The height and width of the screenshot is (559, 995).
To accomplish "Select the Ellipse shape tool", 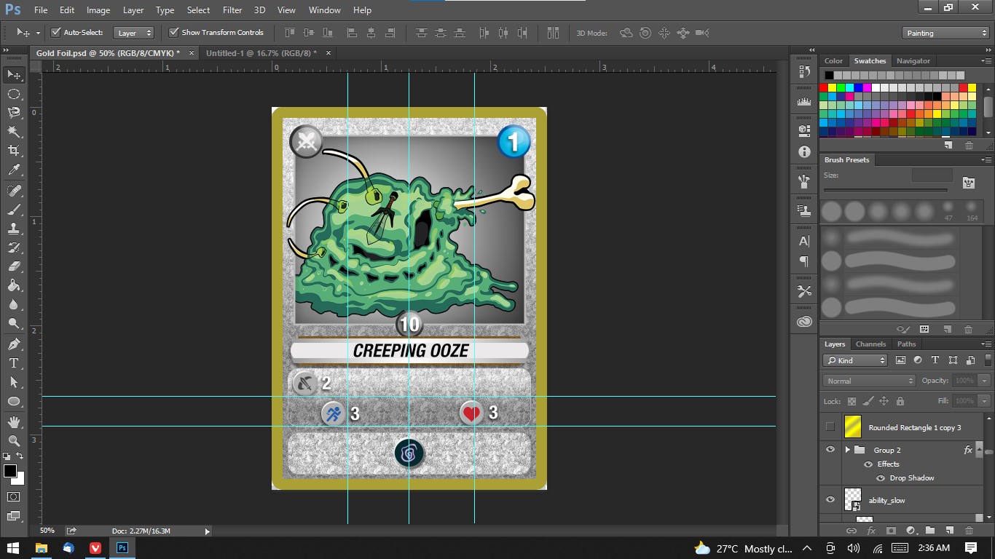I will point(14,401).
